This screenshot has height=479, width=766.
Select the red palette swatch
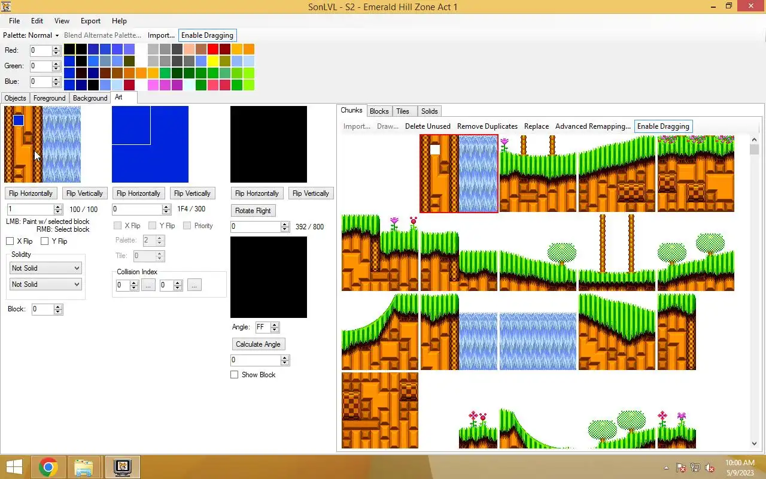coord(212,49)
